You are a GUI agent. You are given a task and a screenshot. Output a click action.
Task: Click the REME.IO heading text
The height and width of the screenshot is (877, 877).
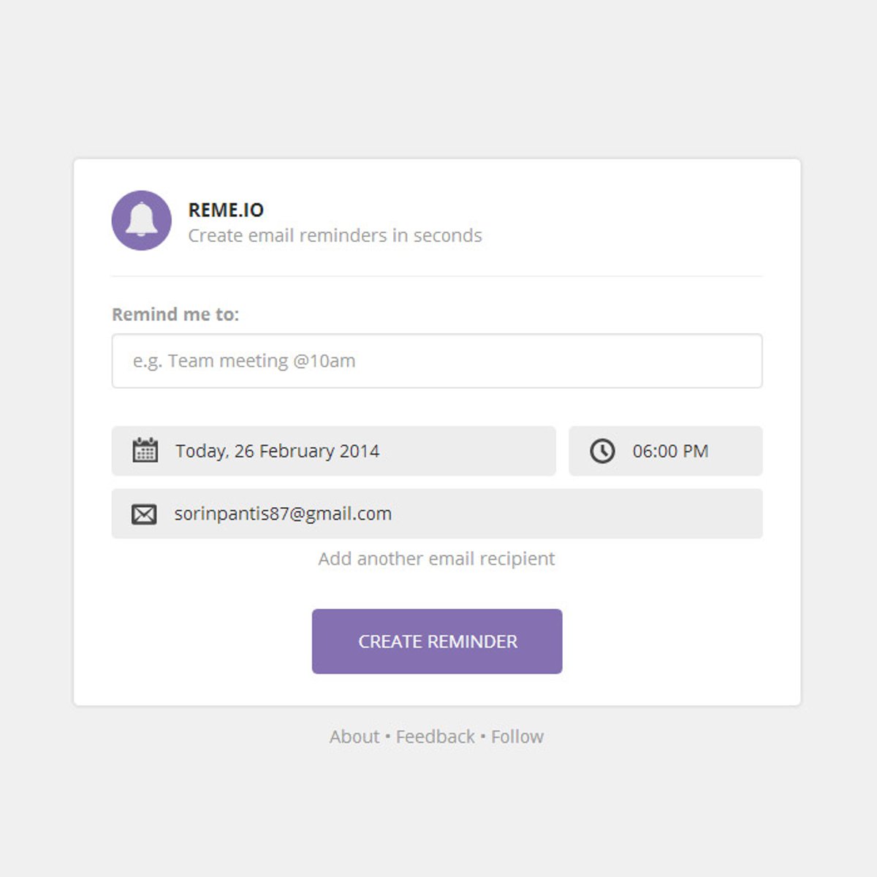tap(226, 210)
